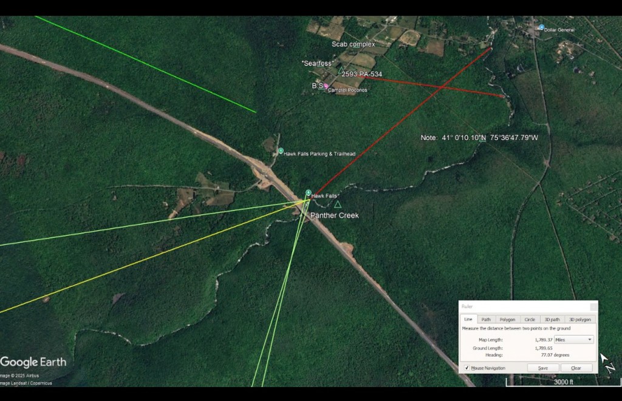Click the pink Camptel Poconos marker
Image resolution: width=622 pixels, height=401 pixels.
point(326,87)
